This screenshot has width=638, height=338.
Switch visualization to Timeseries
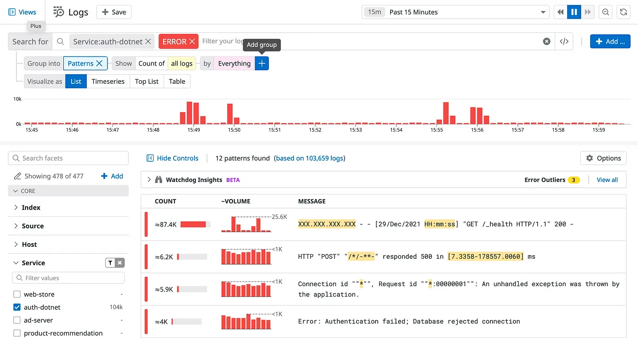tap(108, 82)
